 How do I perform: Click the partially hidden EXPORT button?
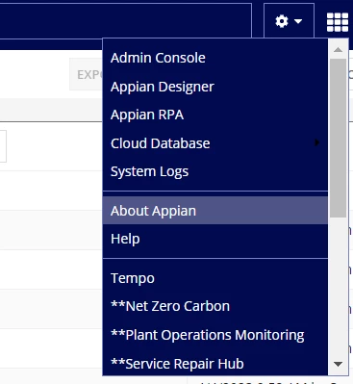tap(87, 74)
